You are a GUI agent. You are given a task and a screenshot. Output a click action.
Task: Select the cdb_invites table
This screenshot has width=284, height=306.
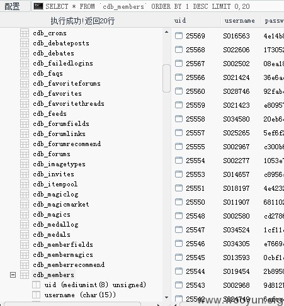[x=54, y=174]
